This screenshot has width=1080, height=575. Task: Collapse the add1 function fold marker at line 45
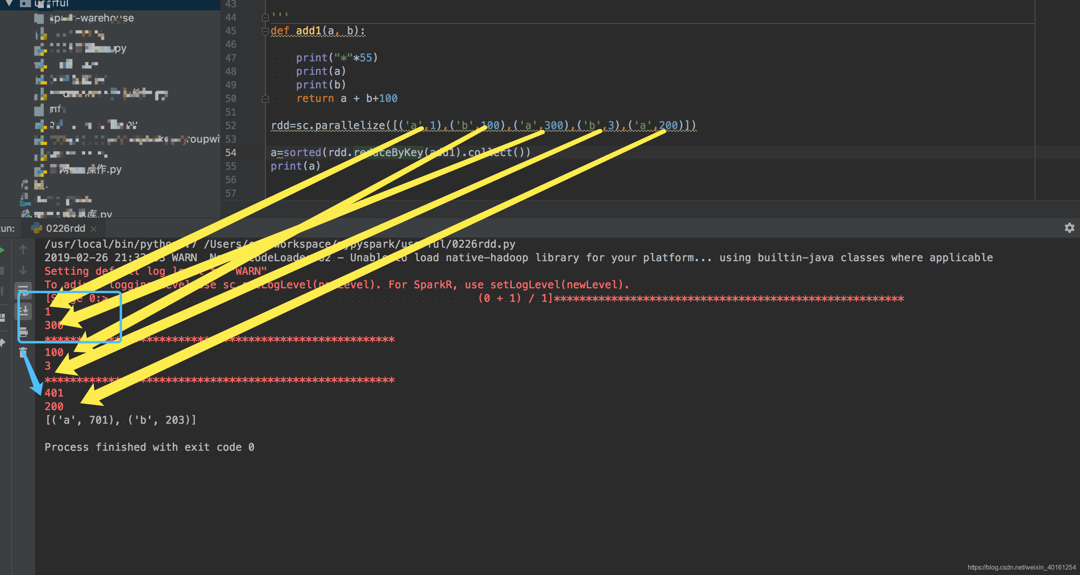[265, 31]
